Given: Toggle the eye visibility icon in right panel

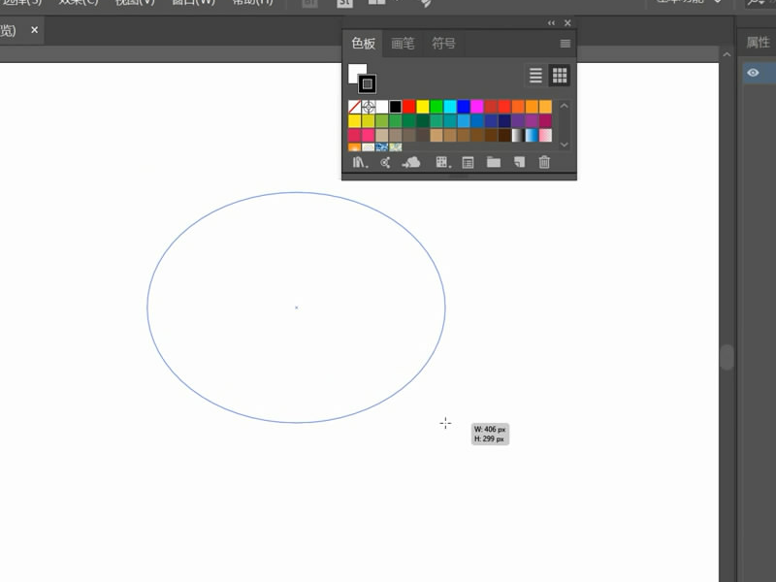Looking at the screenshot, I should pyautogui.click(x=753, y=73).
